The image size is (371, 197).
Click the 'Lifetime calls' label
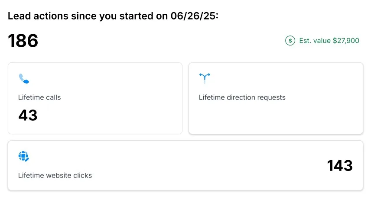[39, 97]
